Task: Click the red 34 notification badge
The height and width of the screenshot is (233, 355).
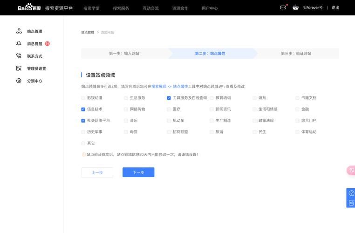Action: (48, 43)
